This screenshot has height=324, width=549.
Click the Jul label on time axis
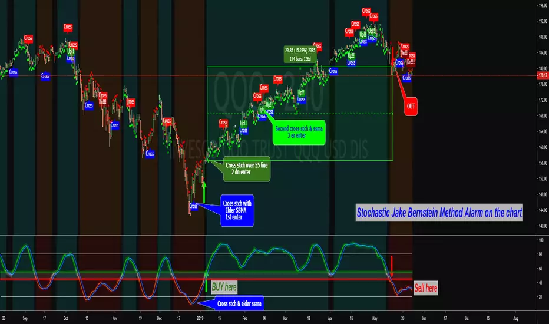[x=467, y=318]
